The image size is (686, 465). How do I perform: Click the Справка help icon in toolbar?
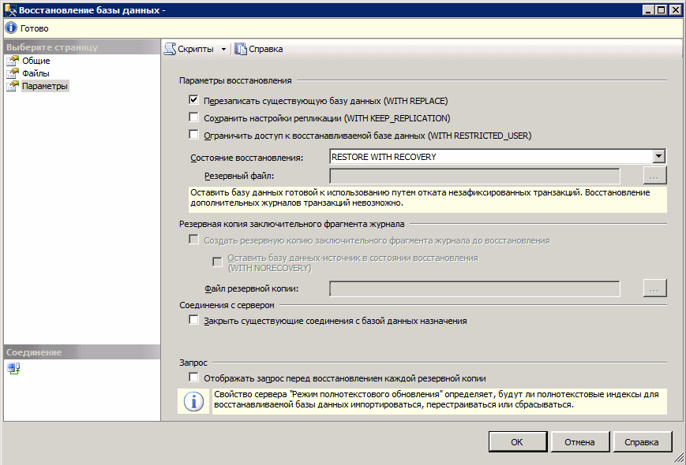tap(241, 49)
